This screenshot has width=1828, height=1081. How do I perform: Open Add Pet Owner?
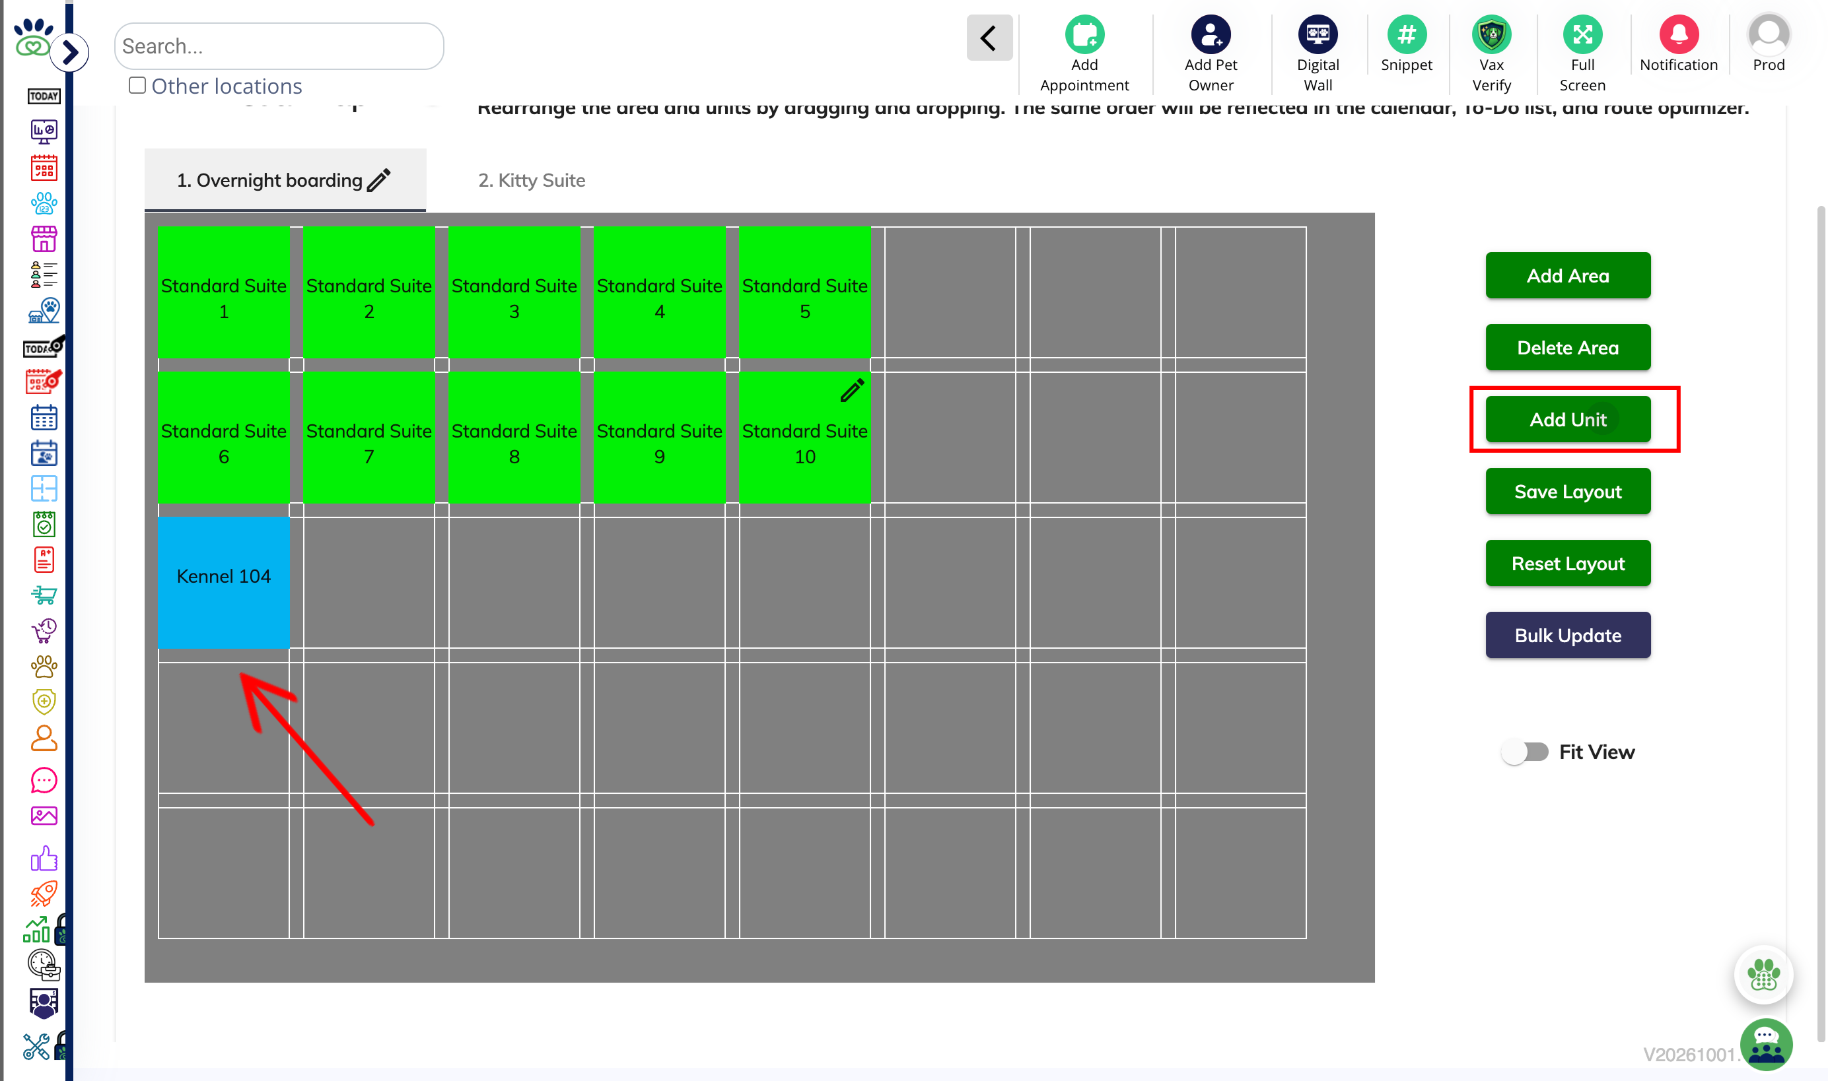pos(1210,34)
